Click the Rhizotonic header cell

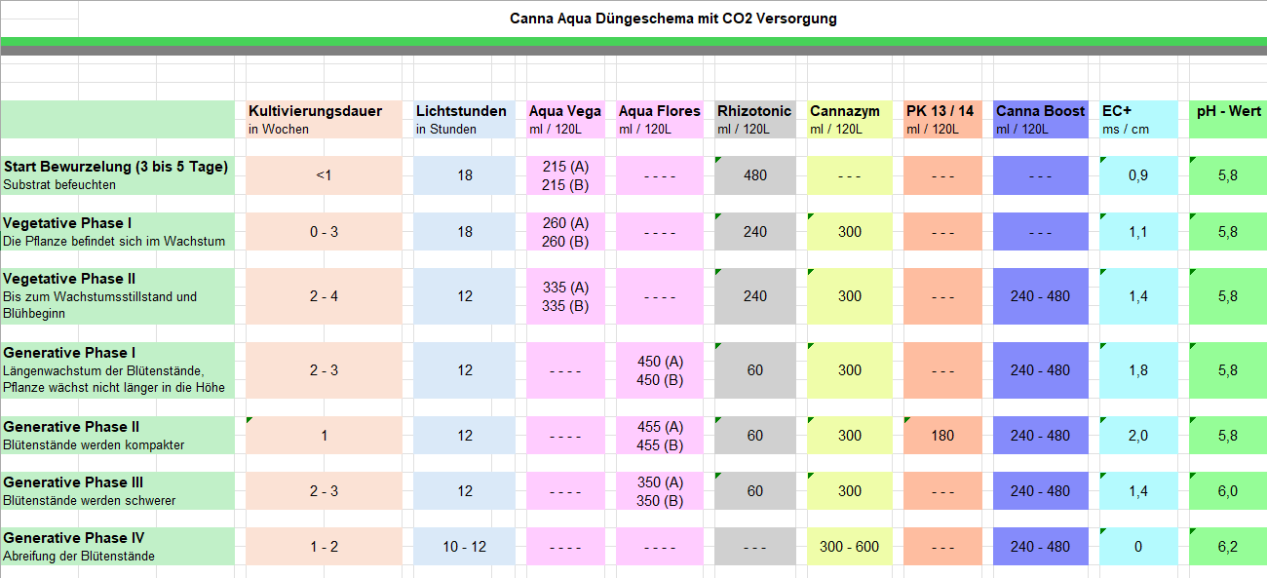[754, 119]
